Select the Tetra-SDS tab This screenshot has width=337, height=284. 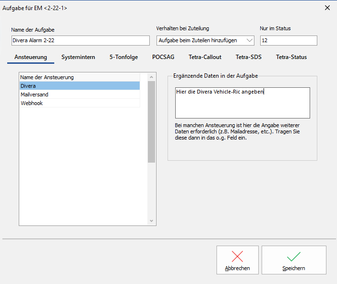click(249, 57)
